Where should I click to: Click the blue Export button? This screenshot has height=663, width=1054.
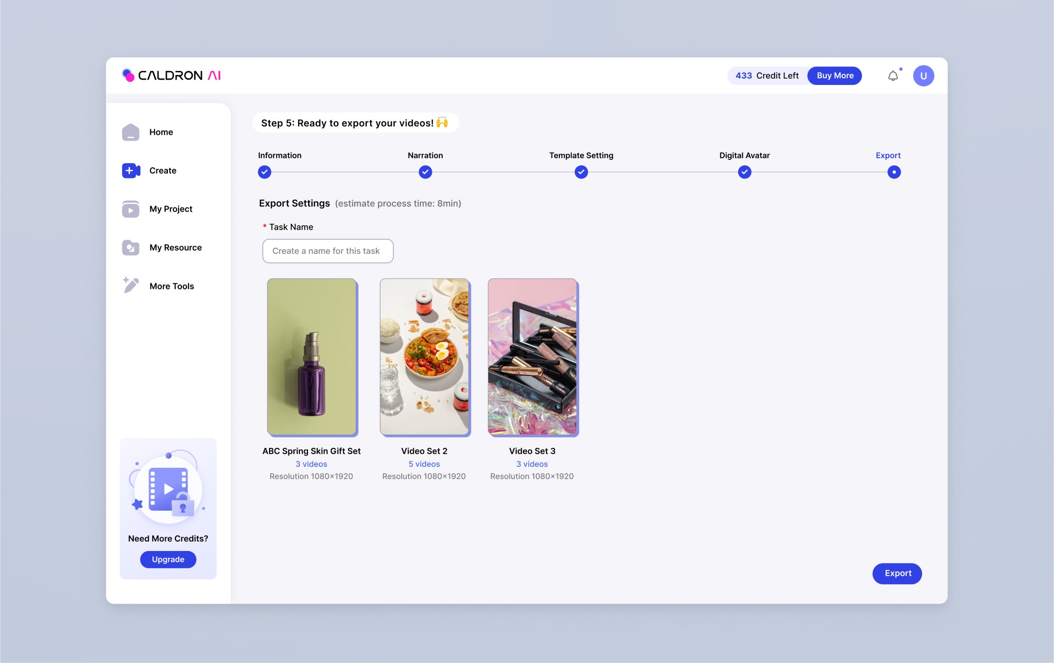click(897, 573)
